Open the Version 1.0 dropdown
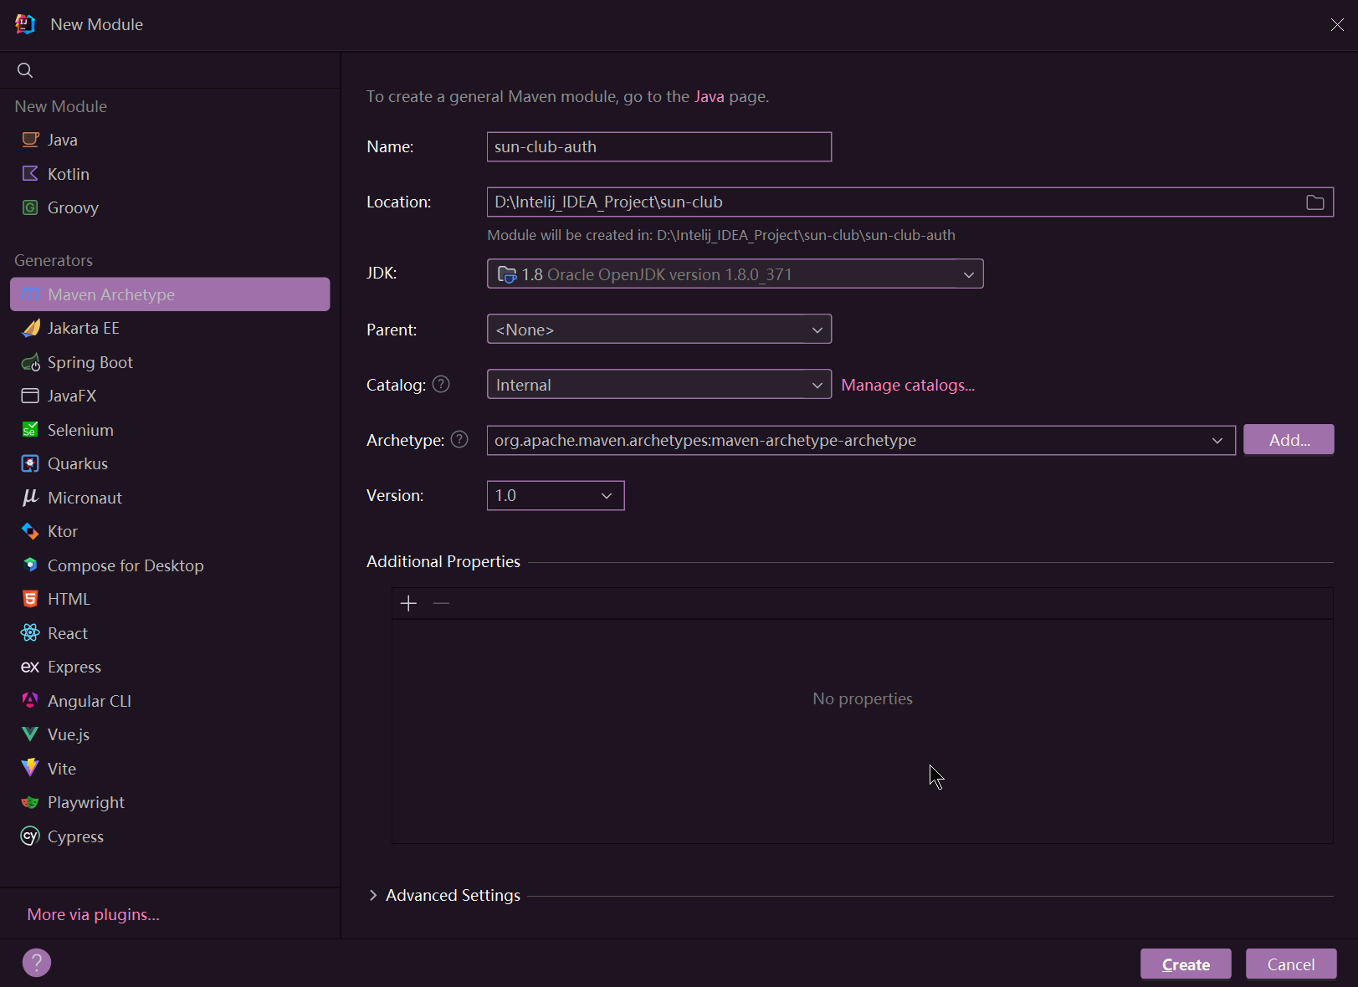Image resolution: width=1358 pixels, height=987 pixels. 556,495
